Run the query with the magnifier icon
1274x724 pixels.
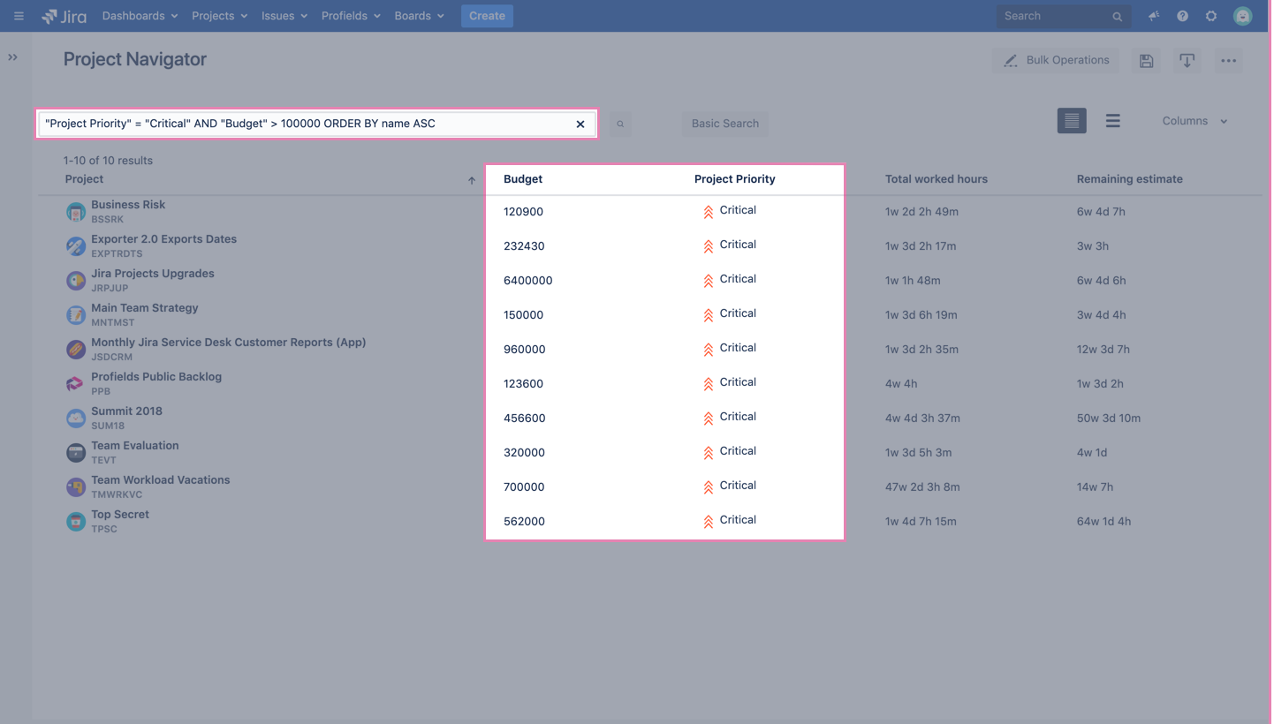619,124
